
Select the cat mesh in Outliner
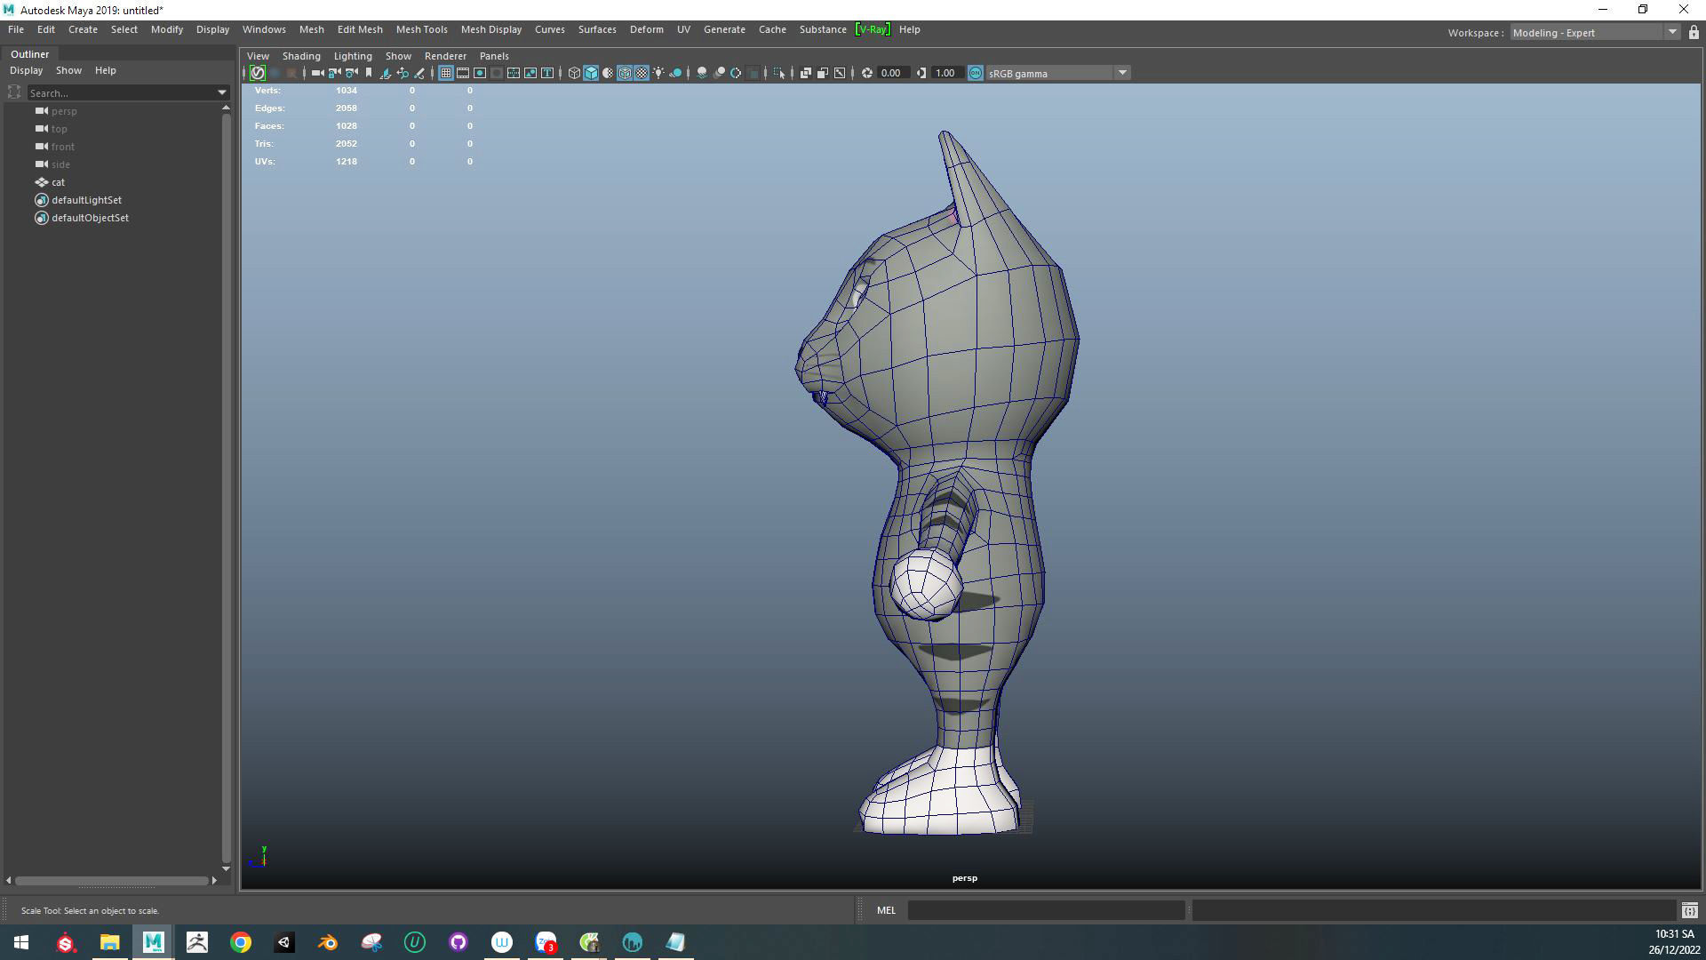[x=58, y=182]
